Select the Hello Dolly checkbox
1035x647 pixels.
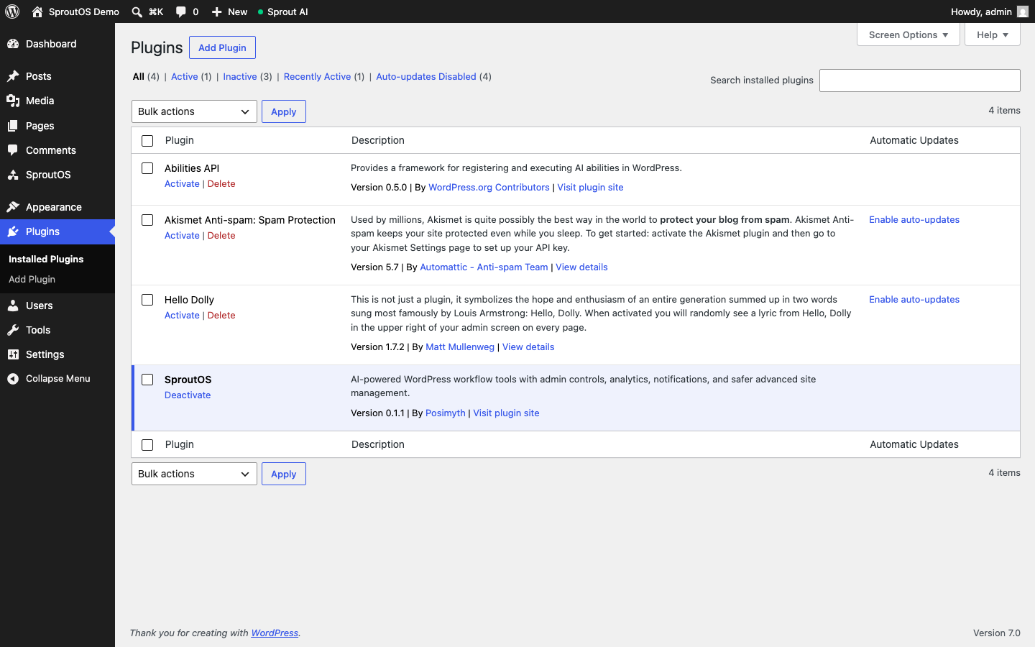(x=147, y=300)
